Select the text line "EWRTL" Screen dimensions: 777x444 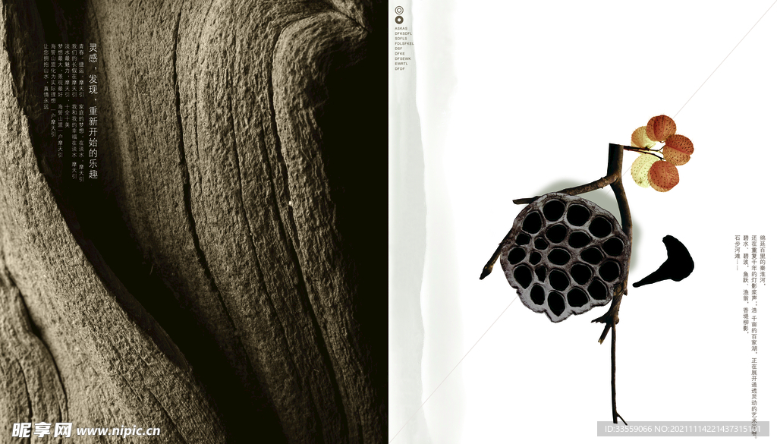point(401,64)
